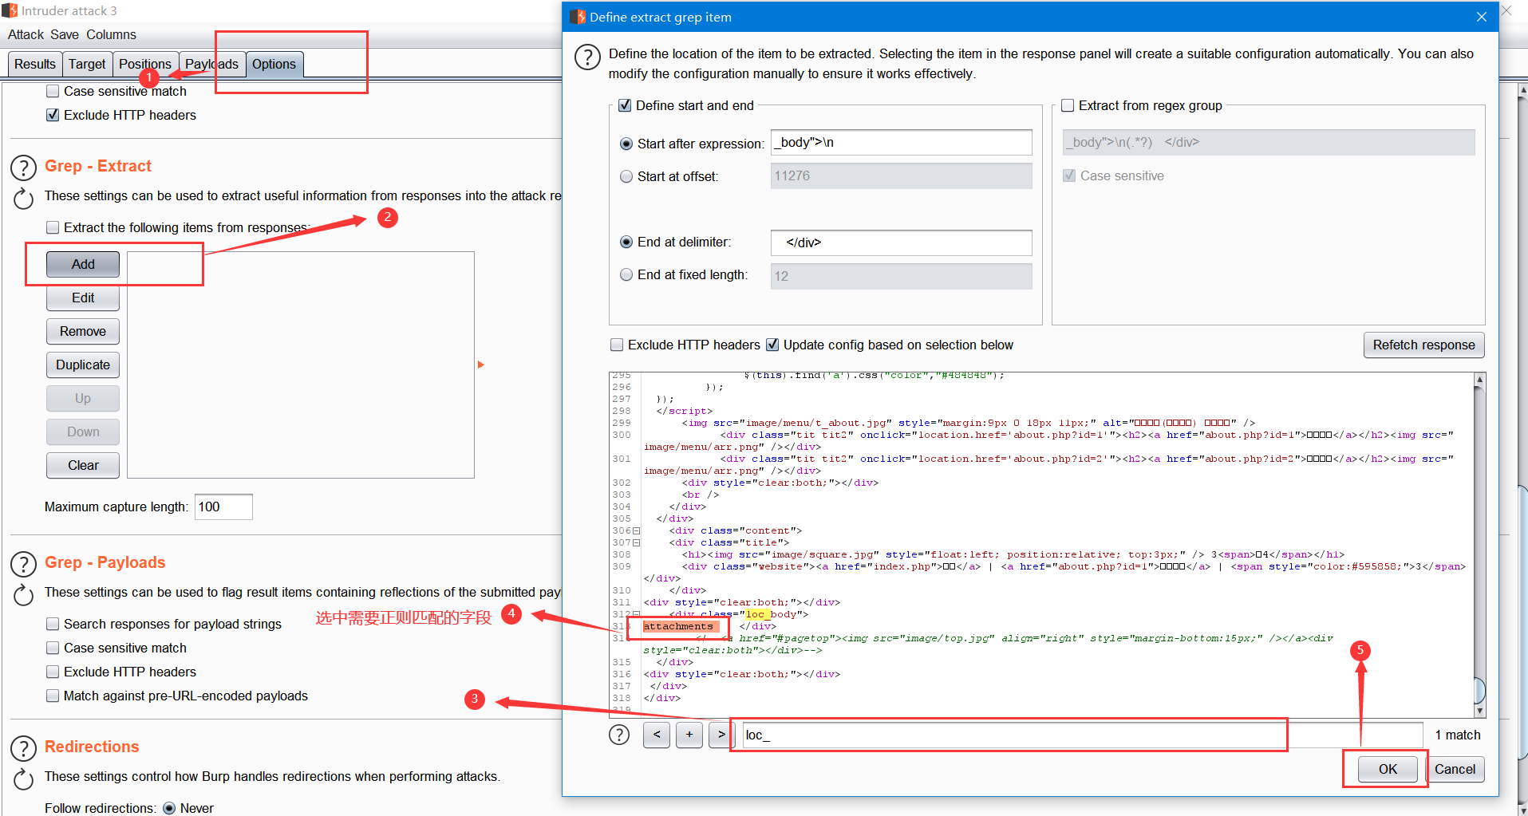
Task: Click the help icon beside the dialog description
Action: [588, 57]
